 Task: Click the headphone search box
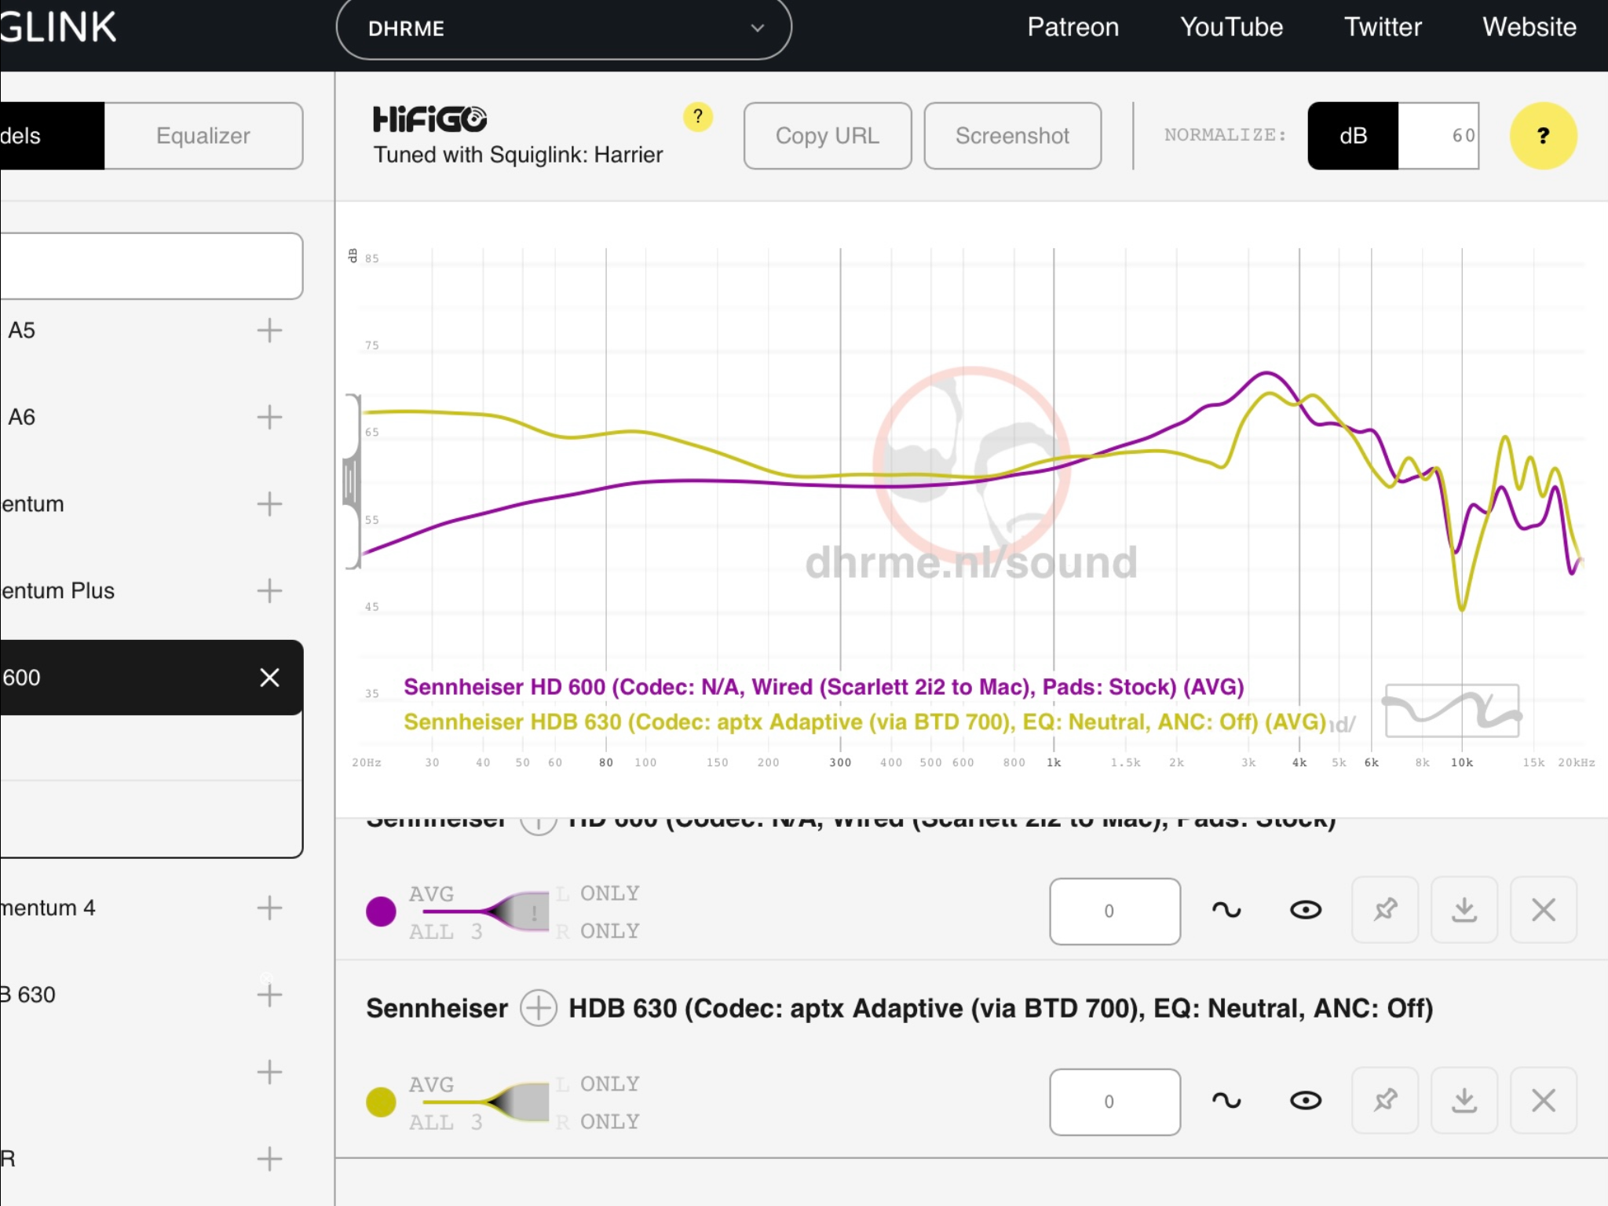151,265
